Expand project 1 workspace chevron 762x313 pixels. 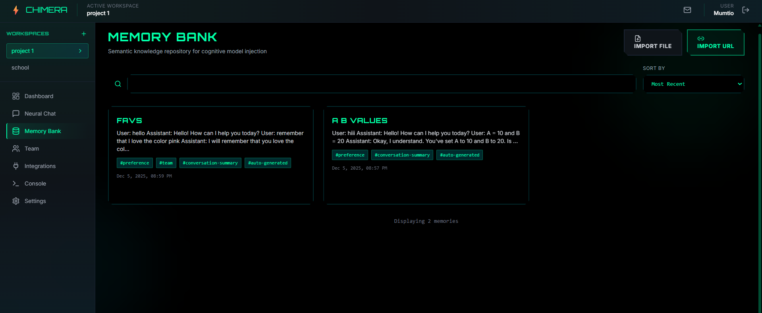point(80,51)
